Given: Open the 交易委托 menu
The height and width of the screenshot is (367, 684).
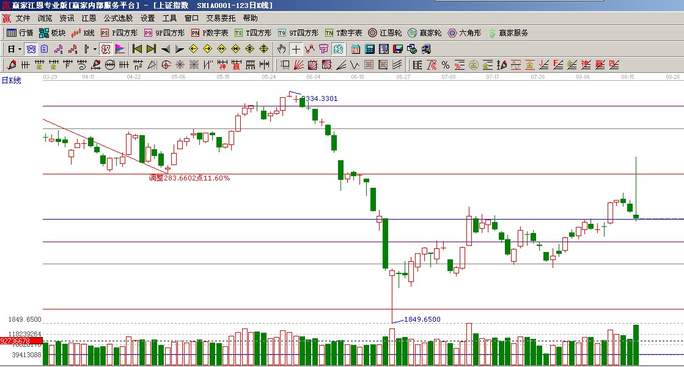Looking at the screenshot, I should pos(220,18).
